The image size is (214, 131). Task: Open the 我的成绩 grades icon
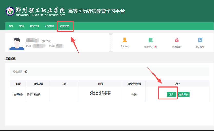200,40
